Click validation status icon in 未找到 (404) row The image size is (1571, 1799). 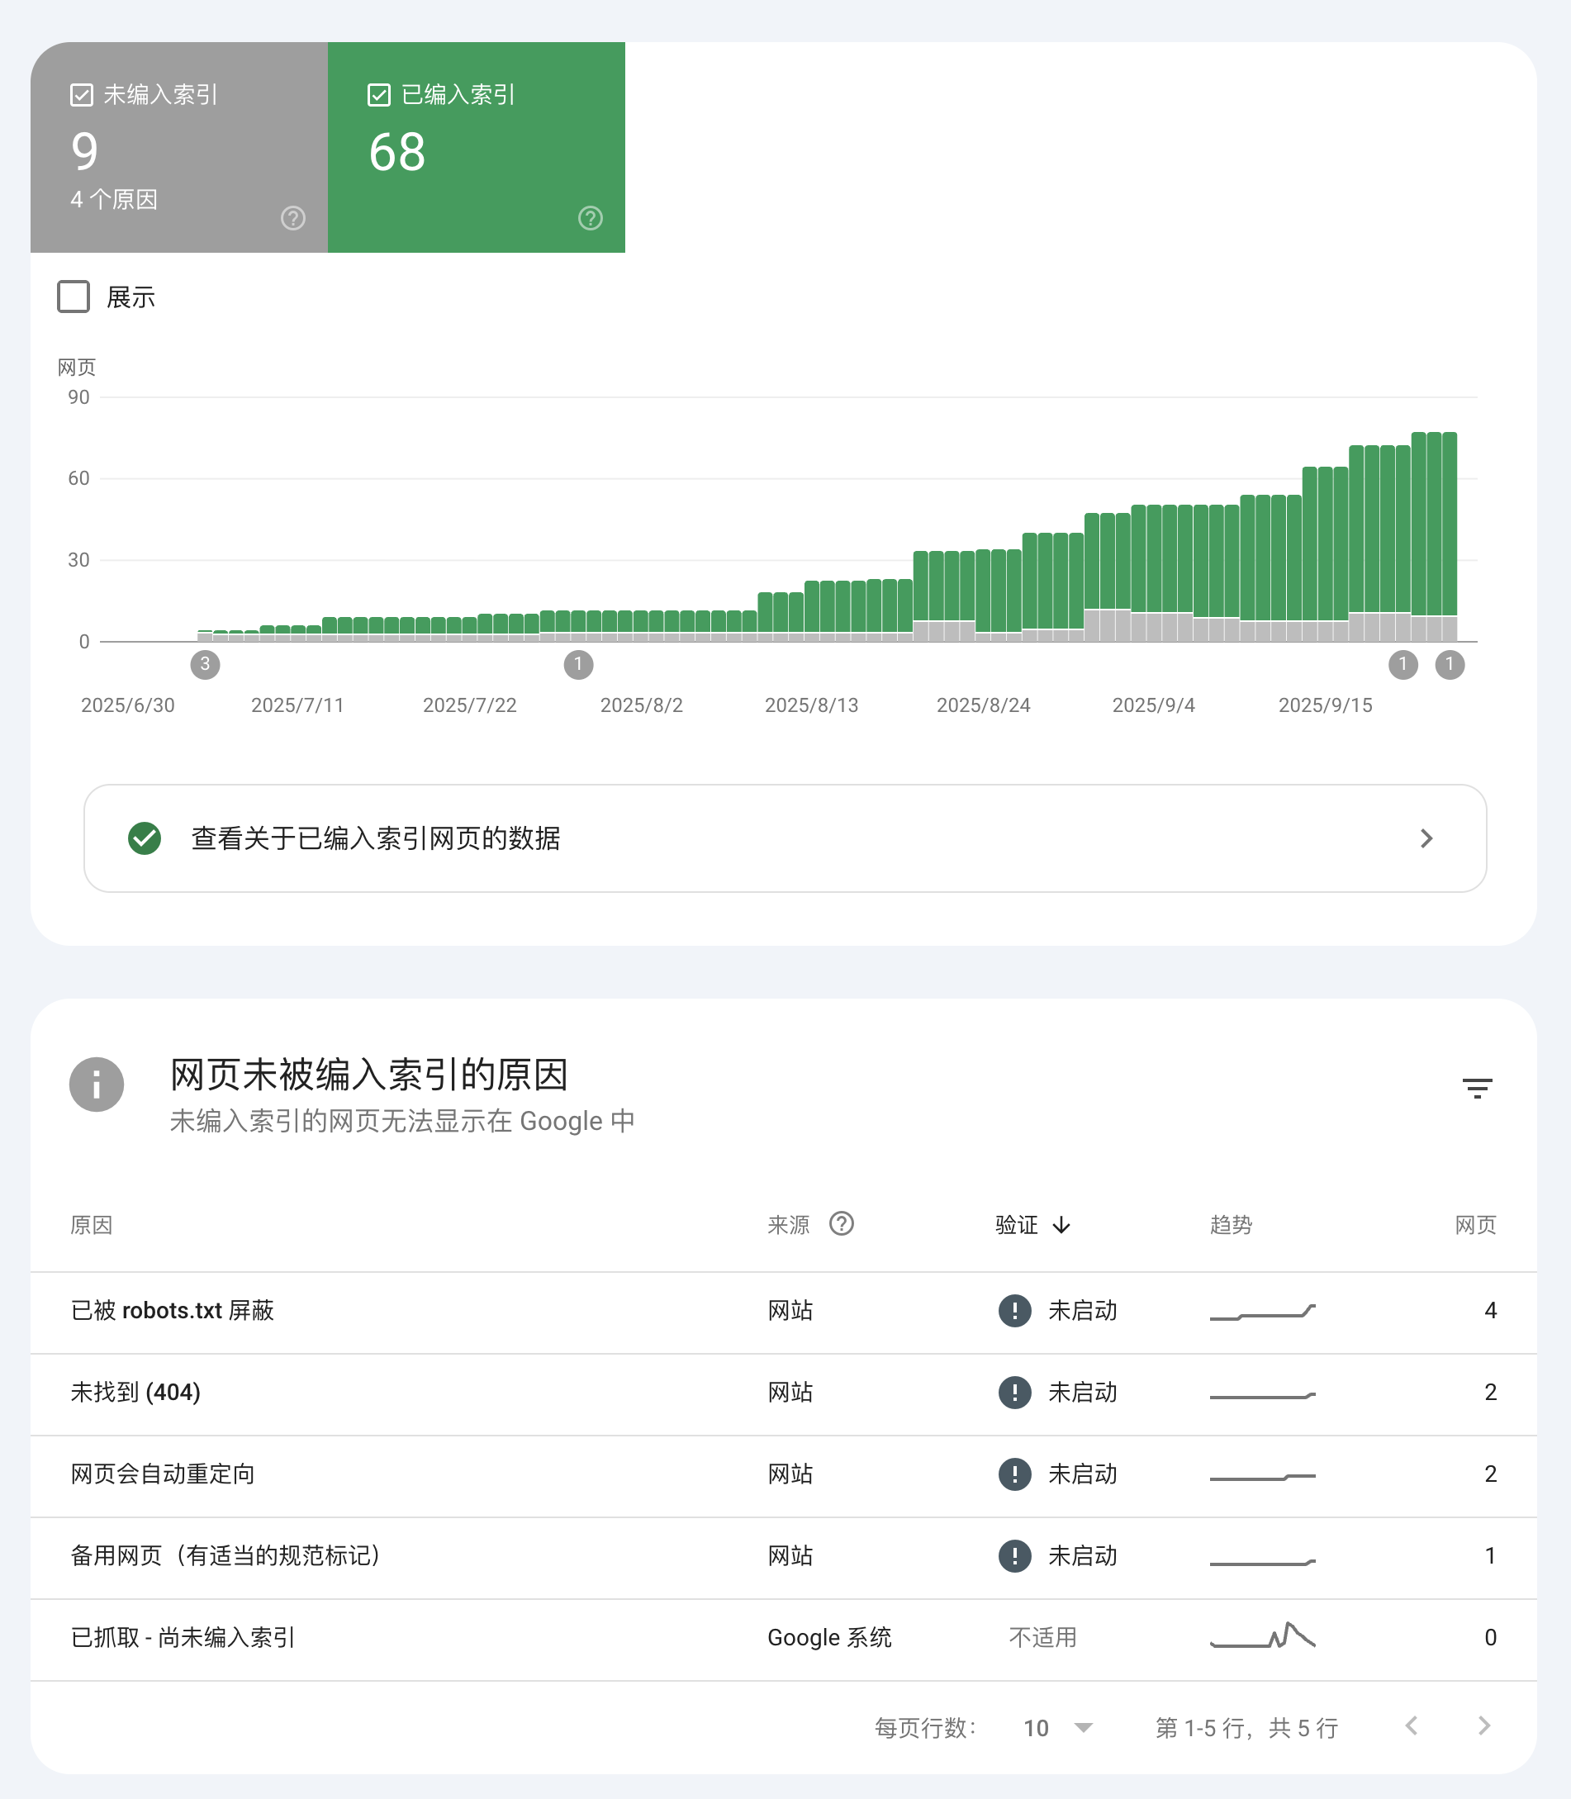(x=1015, y=1393)
